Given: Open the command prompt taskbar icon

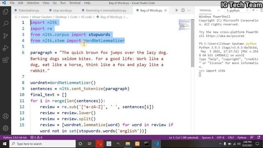Looking at the screenshot, I should [x=147, y=144].
